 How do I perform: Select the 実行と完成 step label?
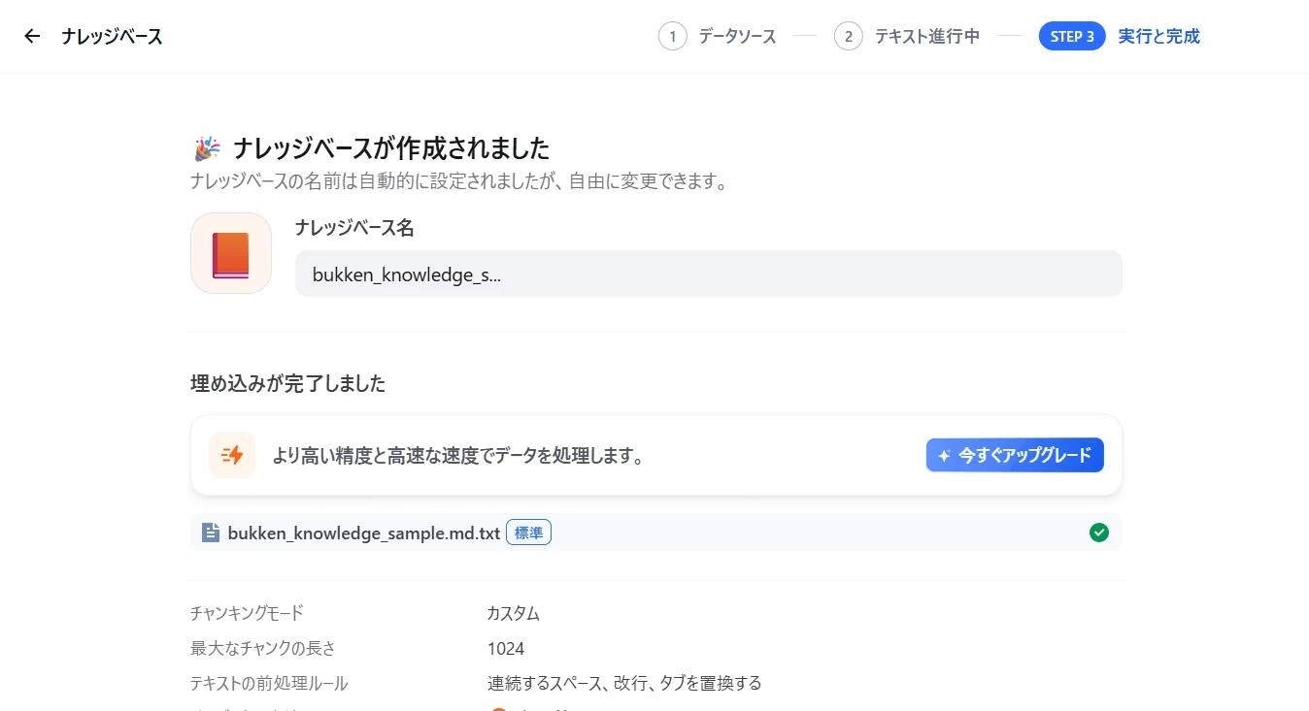click(x=1158, y=37)
